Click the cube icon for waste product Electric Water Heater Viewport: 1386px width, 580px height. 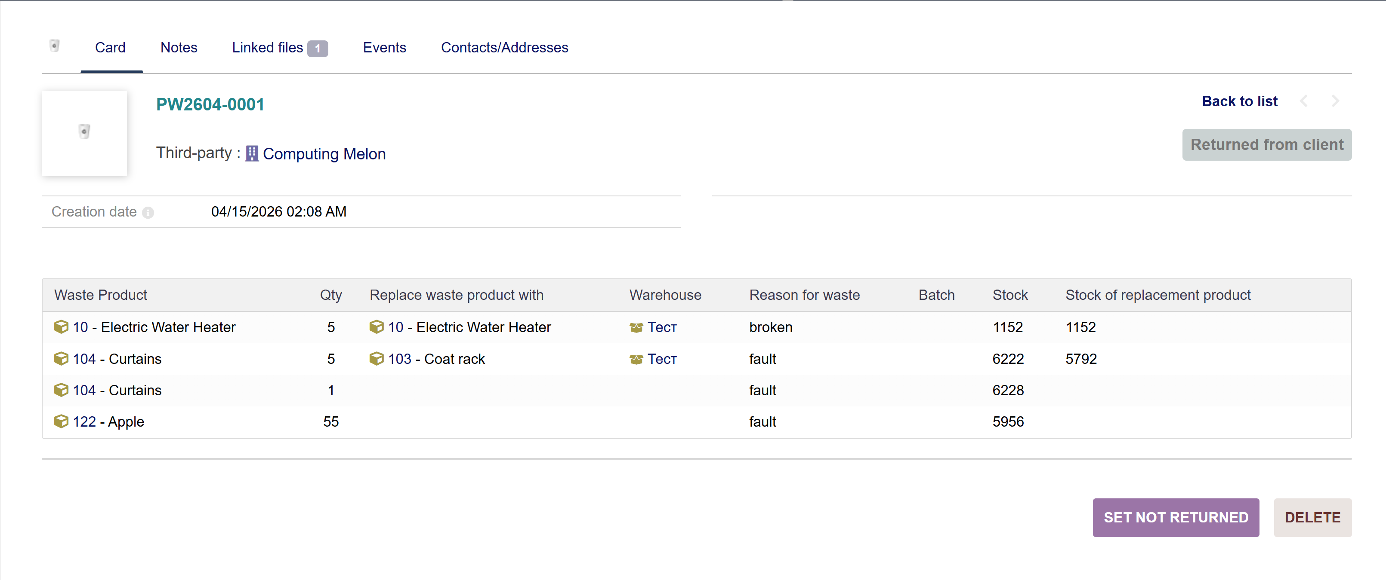click(x=62, y=327)
